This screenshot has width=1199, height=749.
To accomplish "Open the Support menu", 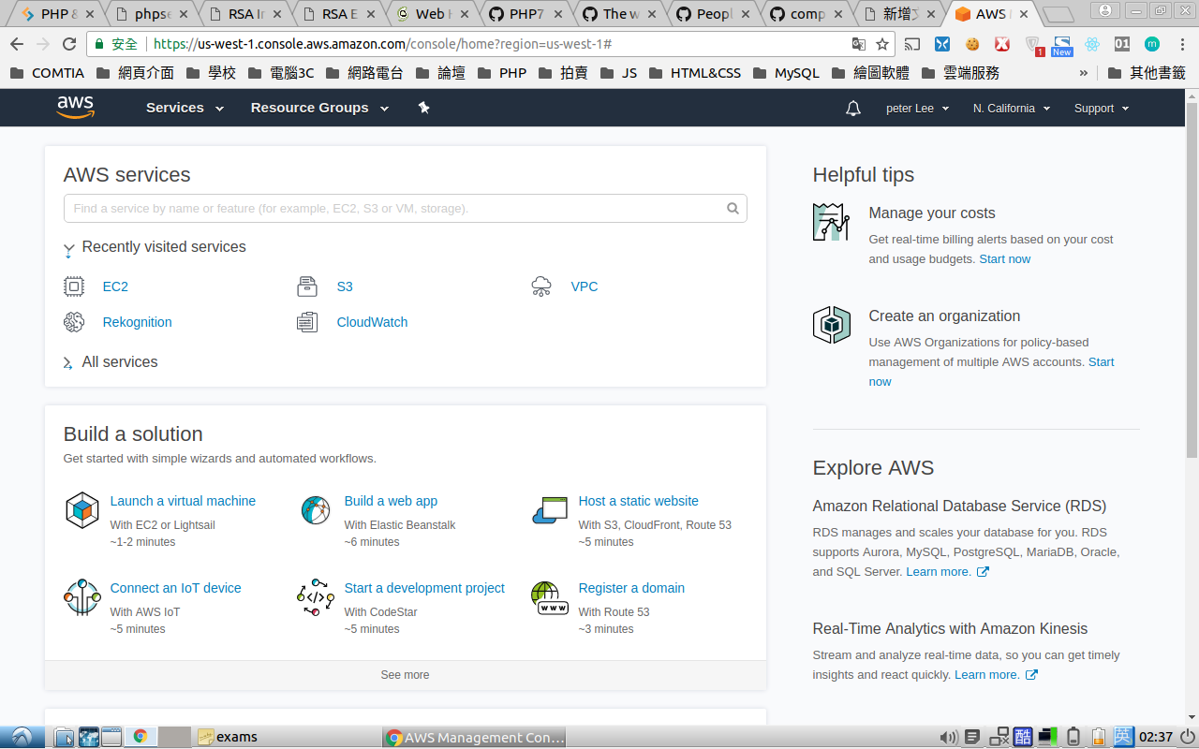I will (x=1101, y=109).
